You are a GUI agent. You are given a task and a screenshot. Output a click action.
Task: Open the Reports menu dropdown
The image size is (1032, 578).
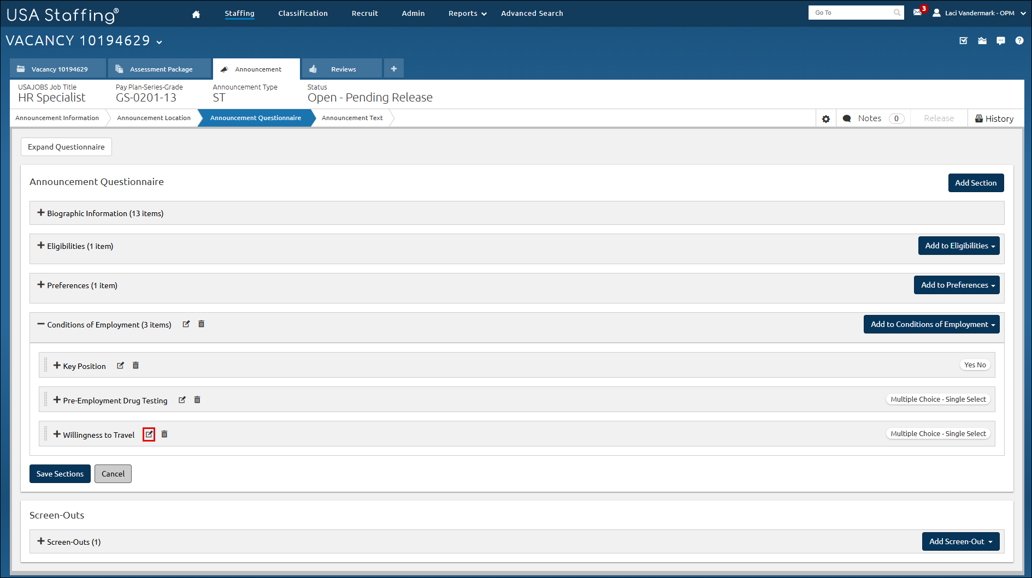[468, 14]
